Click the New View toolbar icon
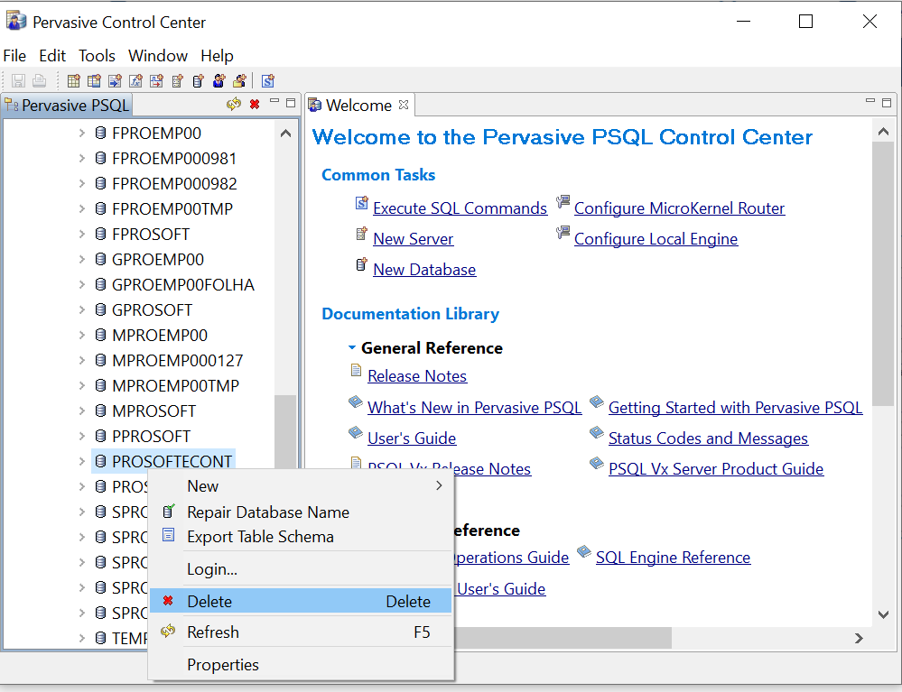 [94, 81]
